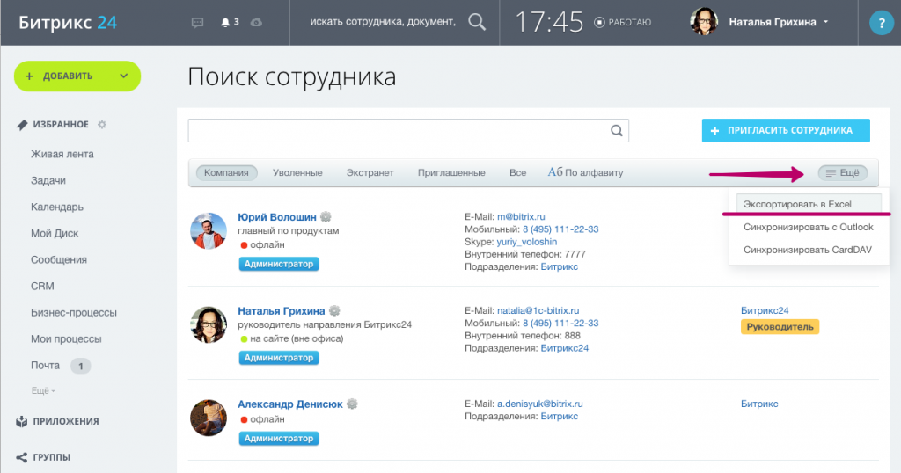The height and width of the screenshot is (473, 901).
Task: Click the work status record icon
Action: pos(599,22)
